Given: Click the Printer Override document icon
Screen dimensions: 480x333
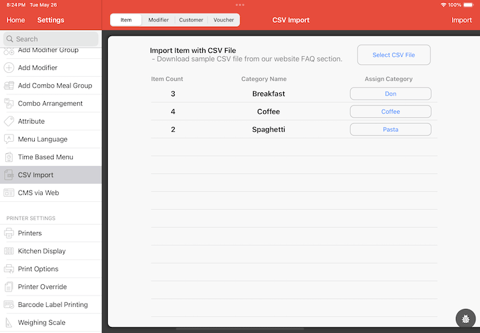Looking at the screenshot, I should click(9, 287).
